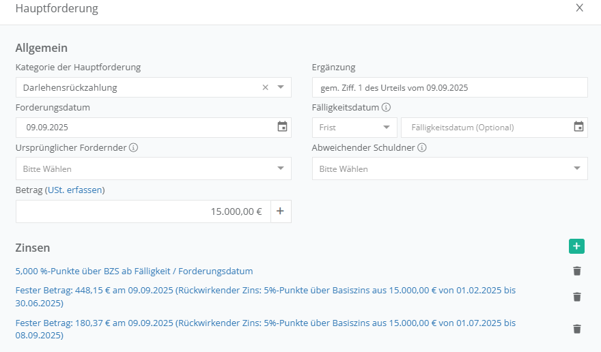Click the USt. erfassen link
This screenshot has height=352, width=601.
point(74,190)
